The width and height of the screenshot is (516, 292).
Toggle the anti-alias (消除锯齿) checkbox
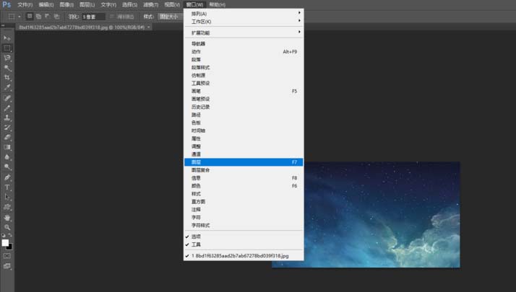pyautogui.click(x=112, y=17)
